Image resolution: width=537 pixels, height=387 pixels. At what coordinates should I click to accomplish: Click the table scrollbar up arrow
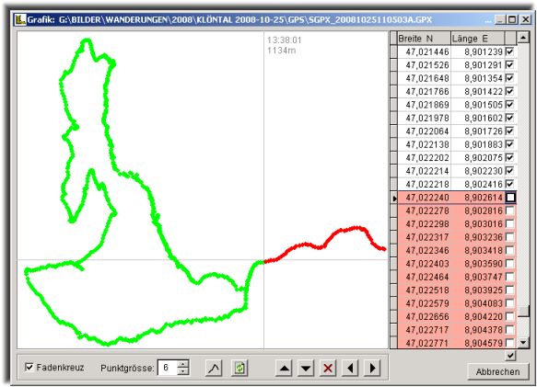523,38
